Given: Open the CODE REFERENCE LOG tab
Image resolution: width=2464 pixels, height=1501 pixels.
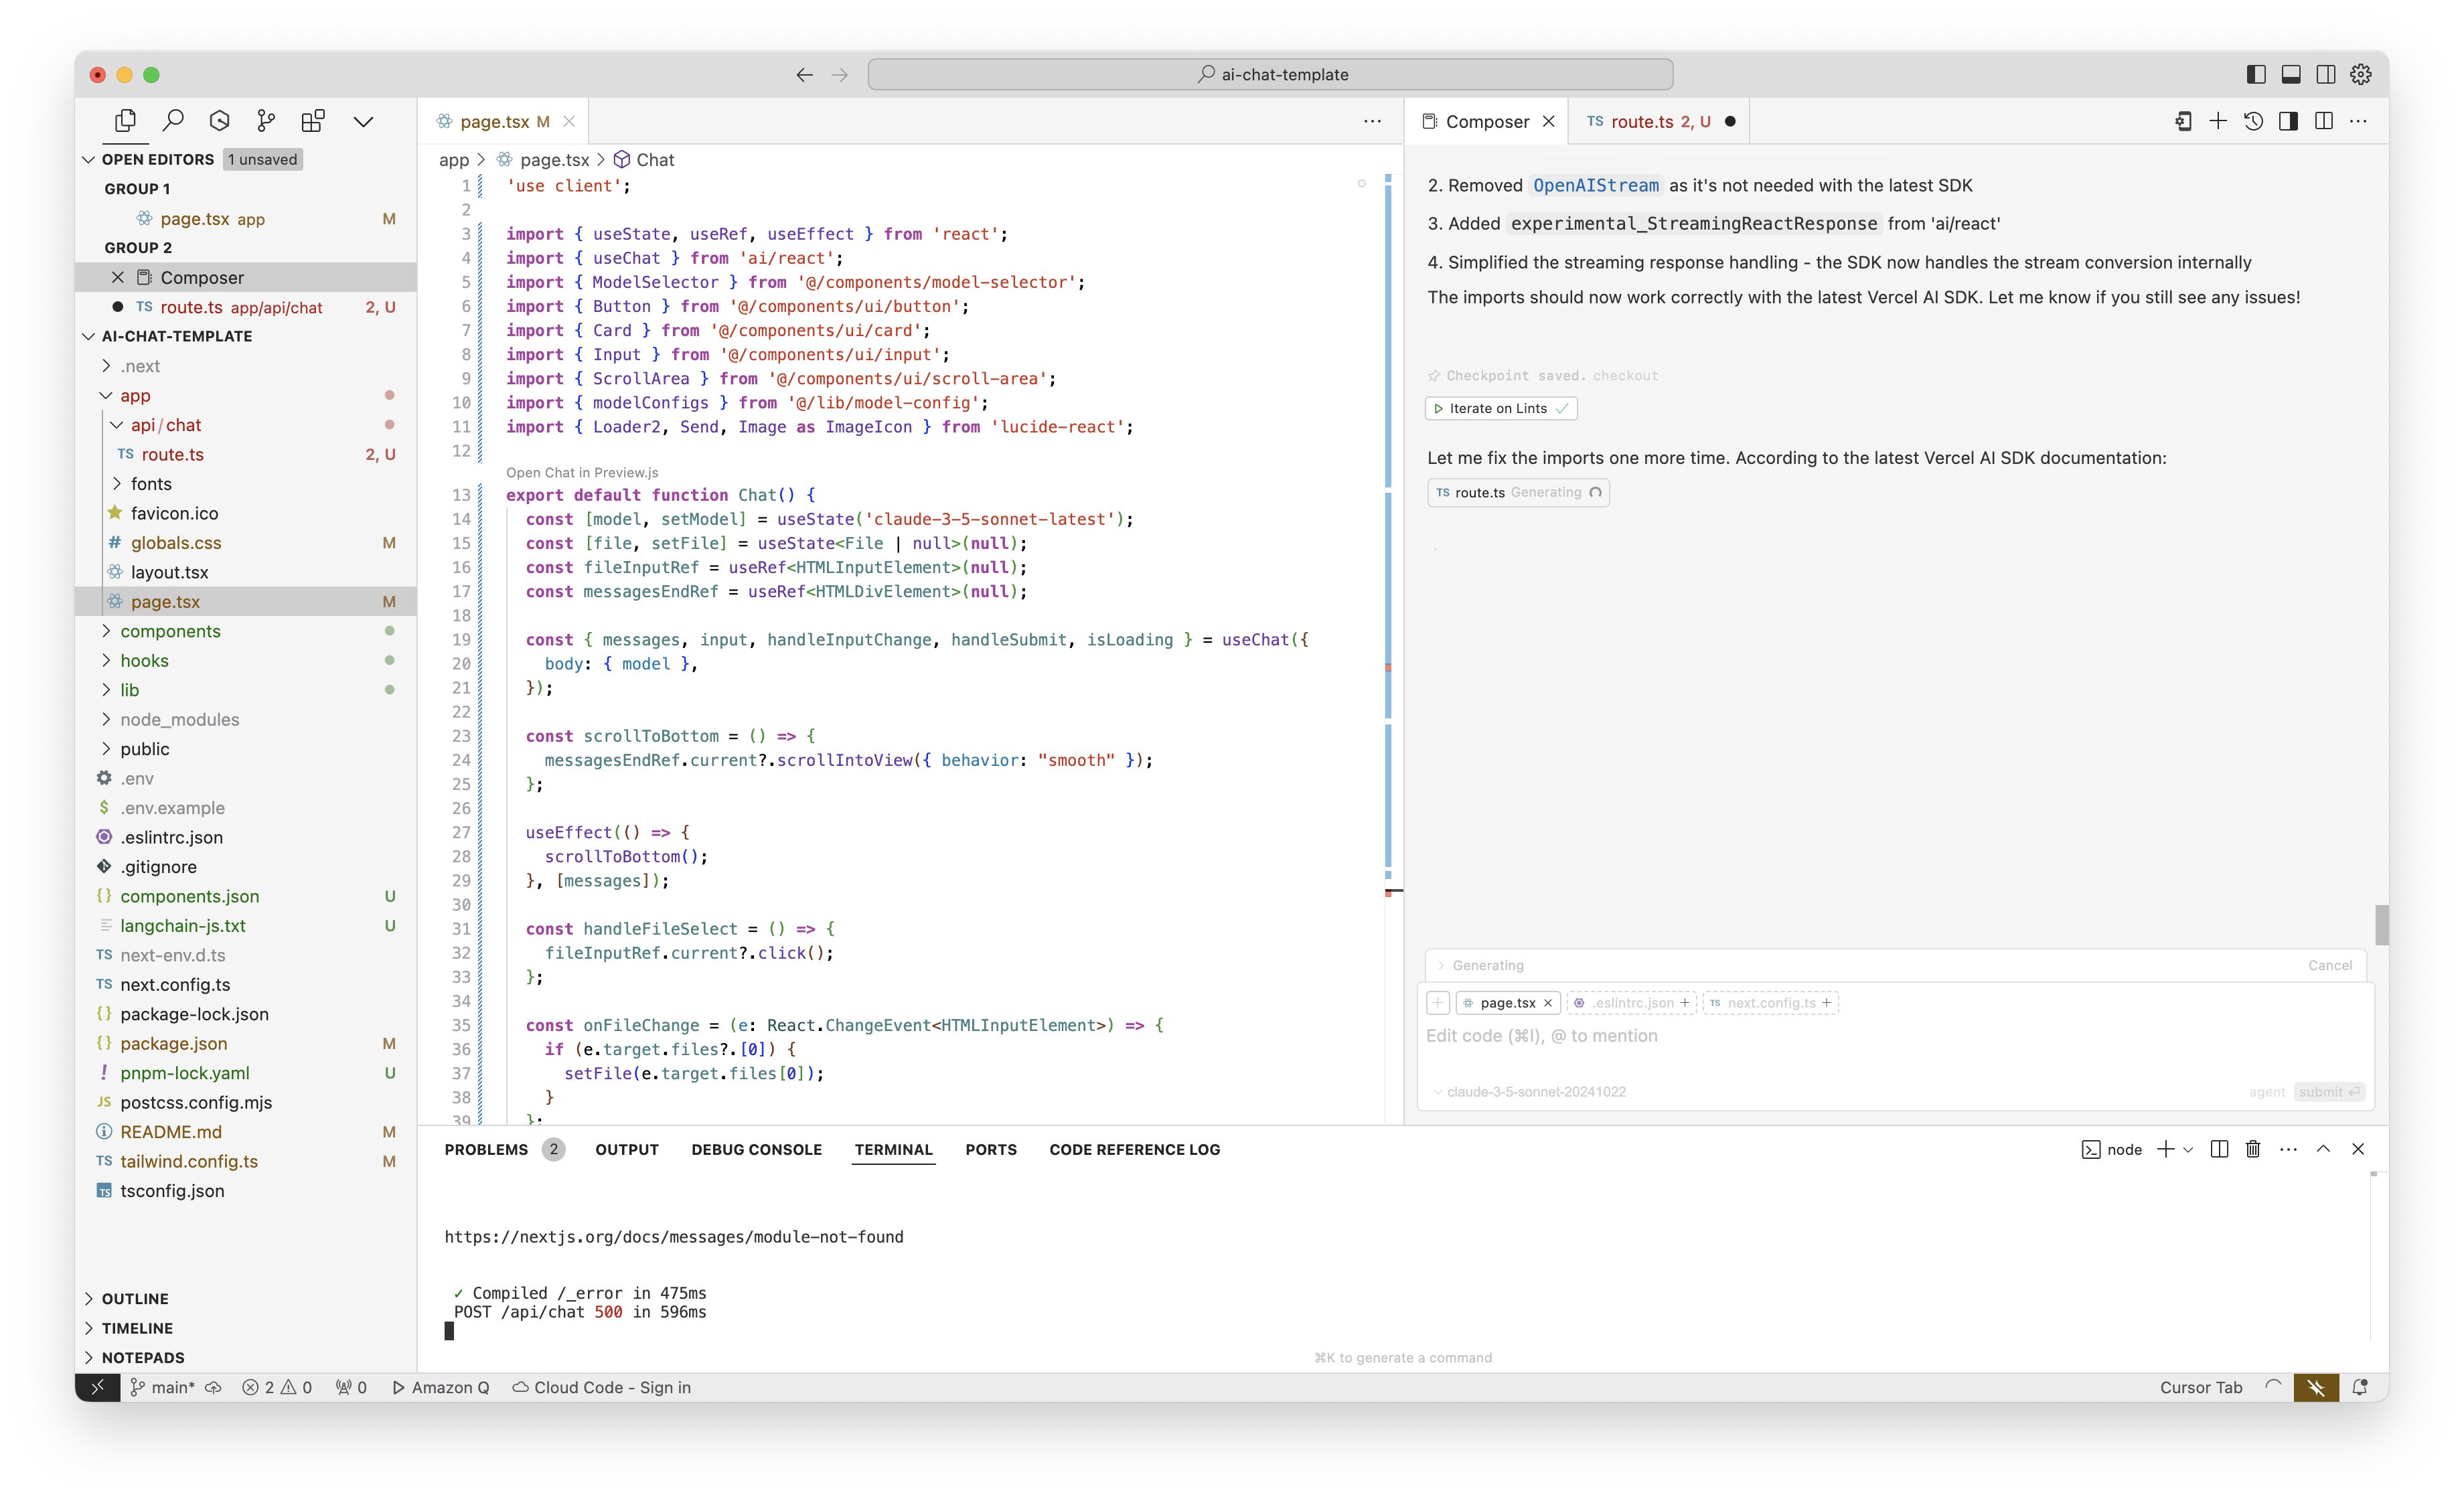Looking at the screenshot, I should 1134,1149.
